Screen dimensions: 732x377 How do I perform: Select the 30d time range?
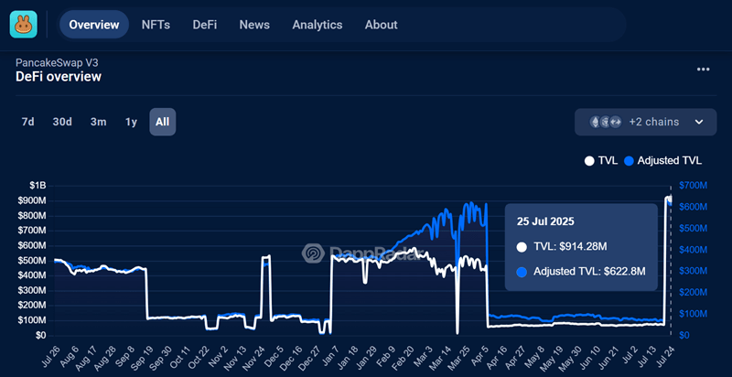[62, 122]
